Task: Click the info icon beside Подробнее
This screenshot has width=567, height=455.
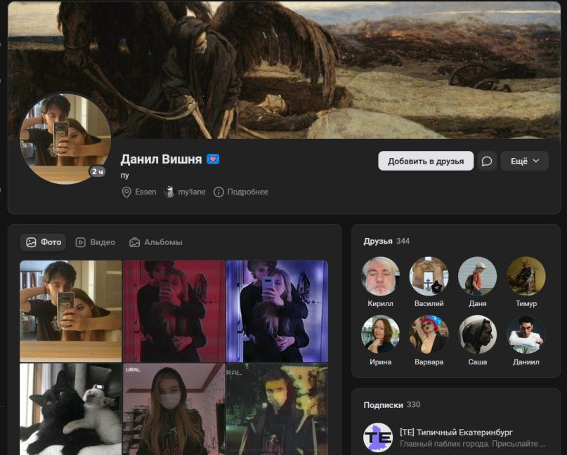Action: point(219,192)
